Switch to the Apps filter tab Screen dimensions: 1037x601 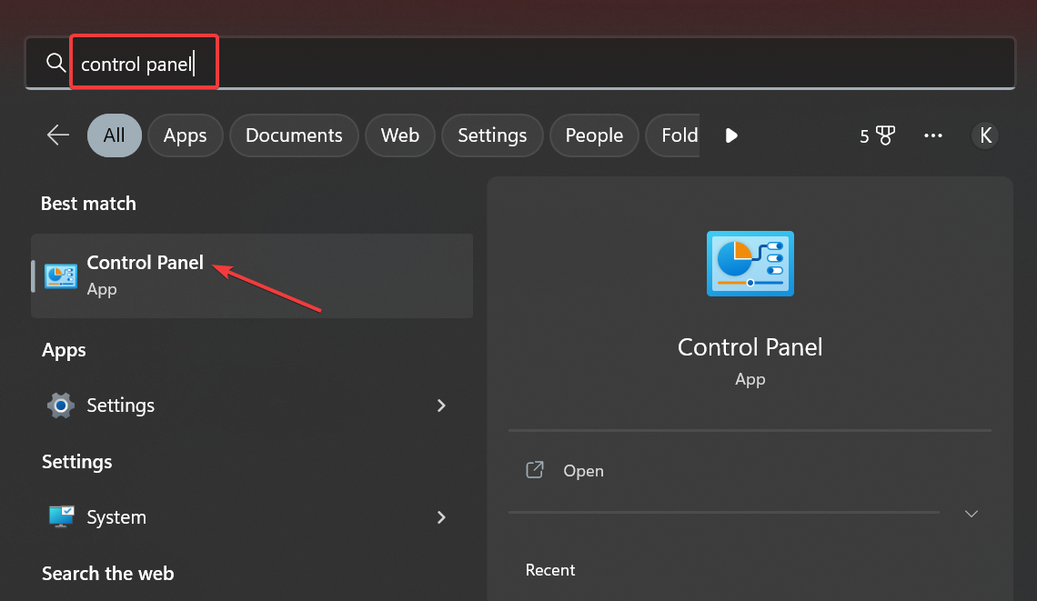click(186, 135)
